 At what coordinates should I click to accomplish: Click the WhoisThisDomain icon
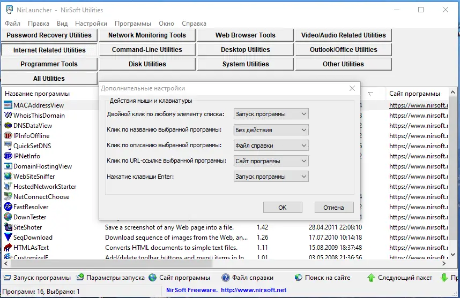click(8, 116)
